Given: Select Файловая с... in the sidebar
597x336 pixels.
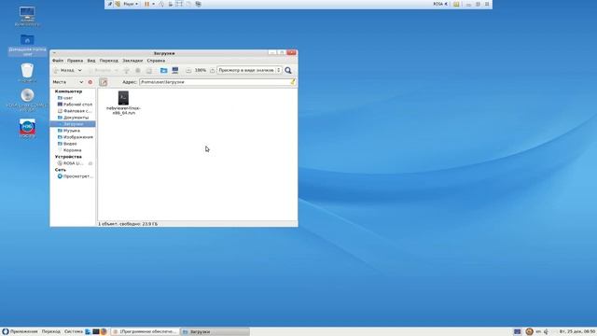Looking at the screenshot, I should [73, 111].
